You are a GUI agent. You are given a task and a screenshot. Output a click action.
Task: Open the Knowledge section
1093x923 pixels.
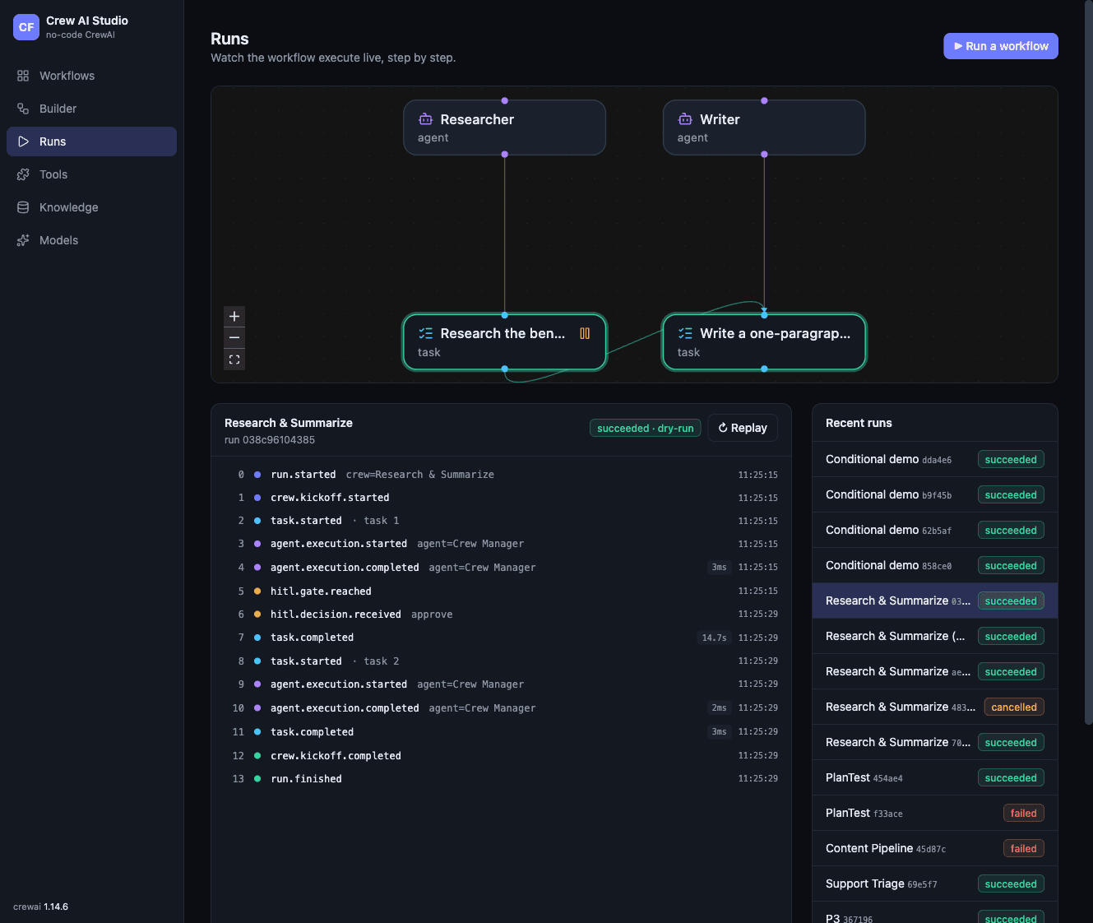pyautogui.click(x=91, y=207)
